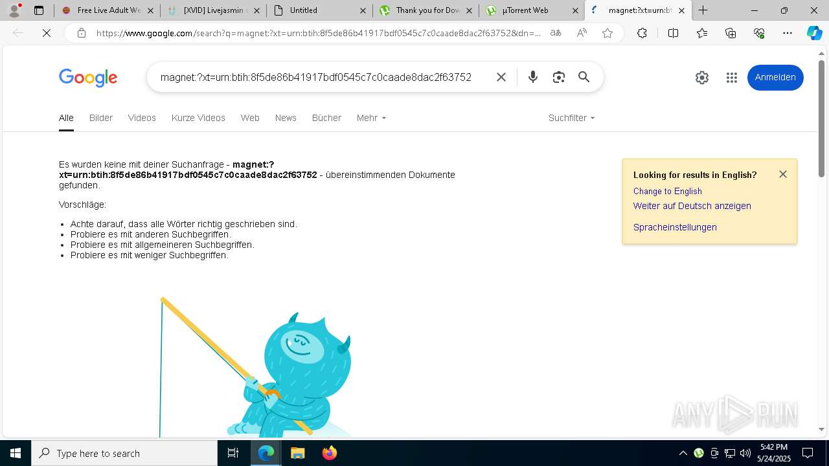
Task: Open the Spracheinstellungen link
Action: pos(675,227)
